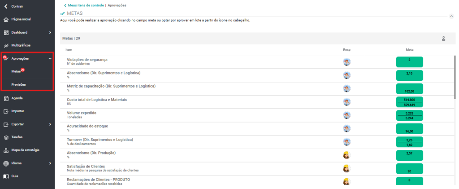Click the Página inicial home icon
Screen dimensions: 459x189
6,19
